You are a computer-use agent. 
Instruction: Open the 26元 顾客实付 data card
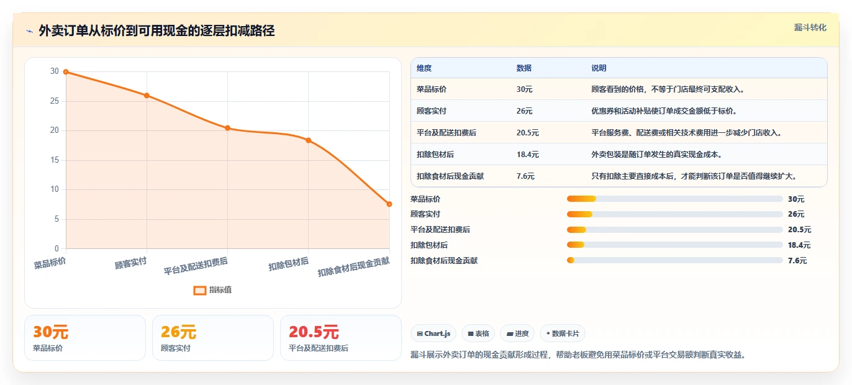213,338
